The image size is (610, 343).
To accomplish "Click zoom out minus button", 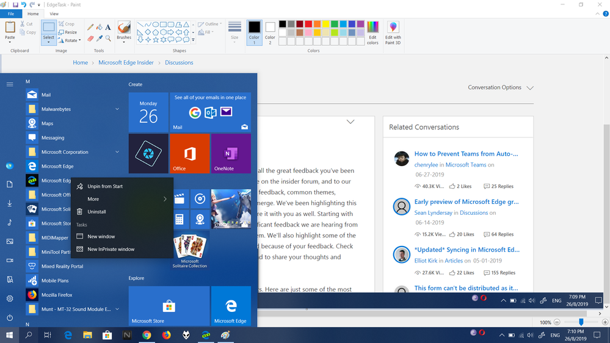I will pos(557,322).
